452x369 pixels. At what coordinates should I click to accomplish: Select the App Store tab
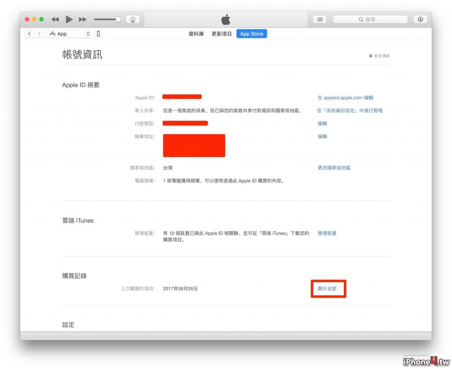(252, 34)
